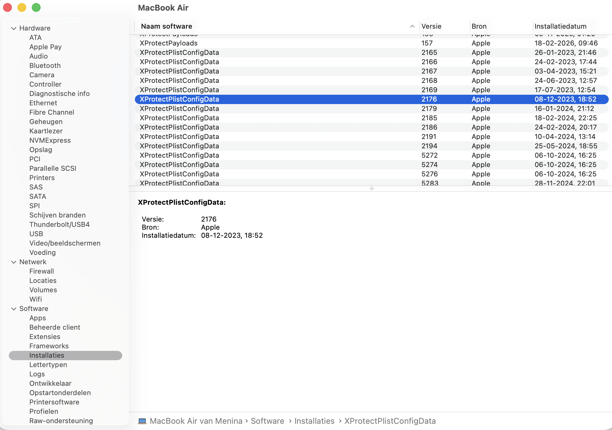612x430 pixels.
Task: Collapse the Software section
Action: (x=14, y=309)
